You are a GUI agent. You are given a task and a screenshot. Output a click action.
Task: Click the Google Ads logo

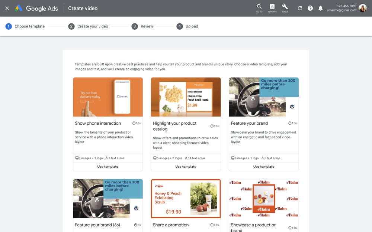coord(36,8)
